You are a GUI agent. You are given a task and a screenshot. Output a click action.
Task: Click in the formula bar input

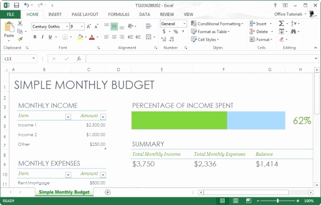tap(200, 59)
